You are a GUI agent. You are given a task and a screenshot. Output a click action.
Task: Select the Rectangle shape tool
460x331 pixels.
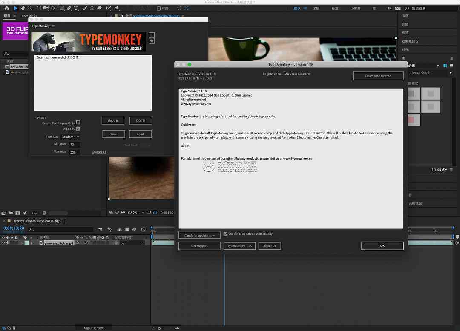[x=62, y=8]
